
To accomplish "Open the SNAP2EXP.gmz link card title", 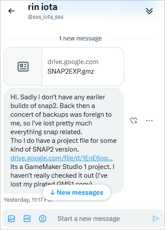I will (71, 71).
